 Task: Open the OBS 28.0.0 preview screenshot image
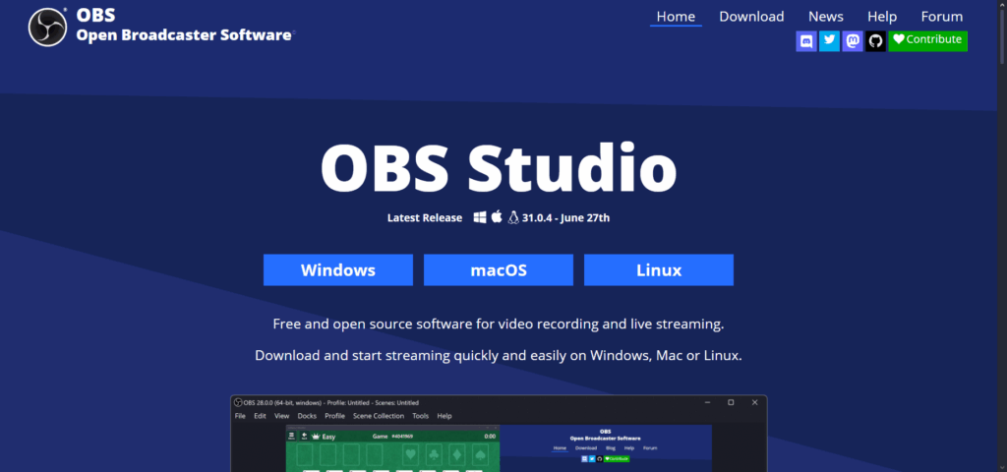(x=499, y=434)
